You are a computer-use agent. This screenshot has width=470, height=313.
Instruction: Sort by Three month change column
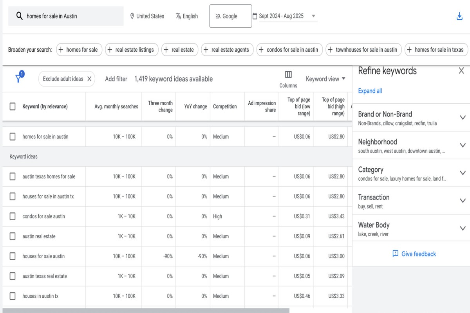(160, 106)
